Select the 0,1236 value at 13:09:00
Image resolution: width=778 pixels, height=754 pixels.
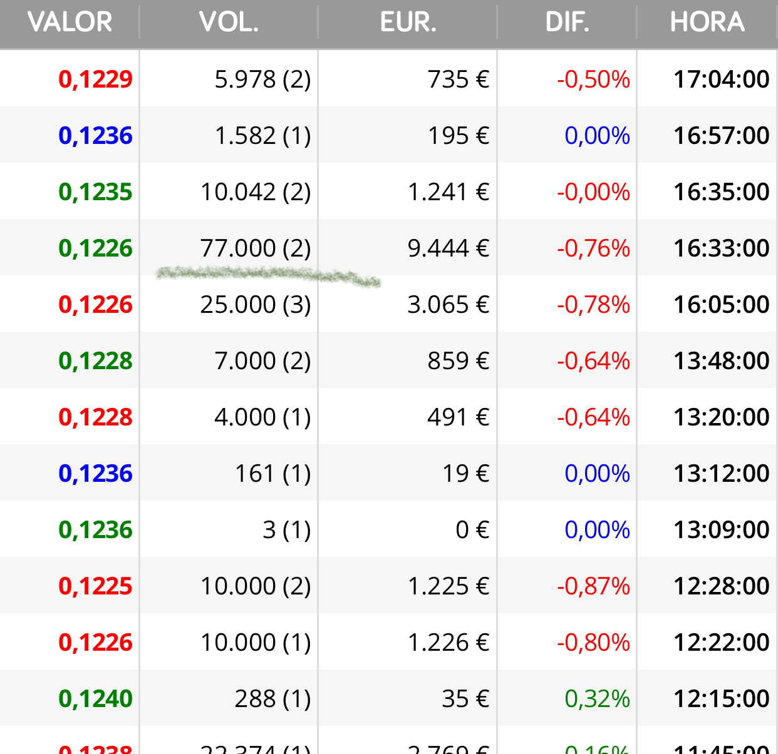pos(95,530)
